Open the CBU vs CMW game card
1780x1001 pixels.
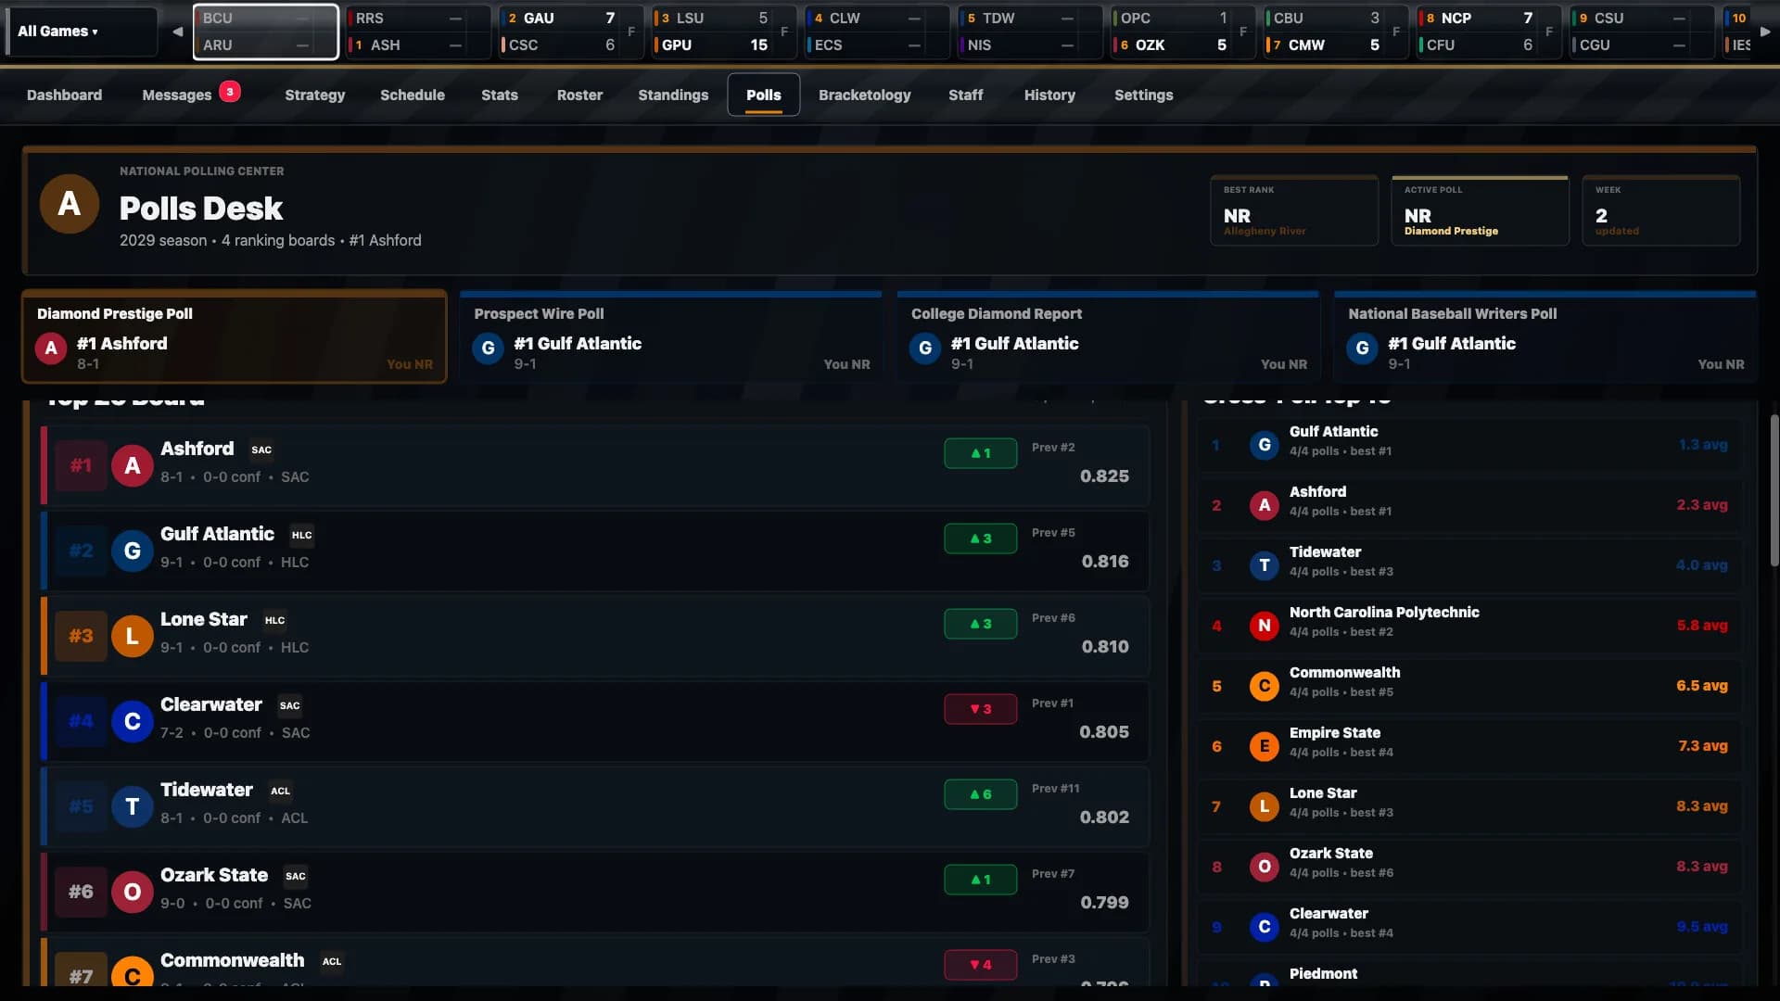[x=1336, y=32]
